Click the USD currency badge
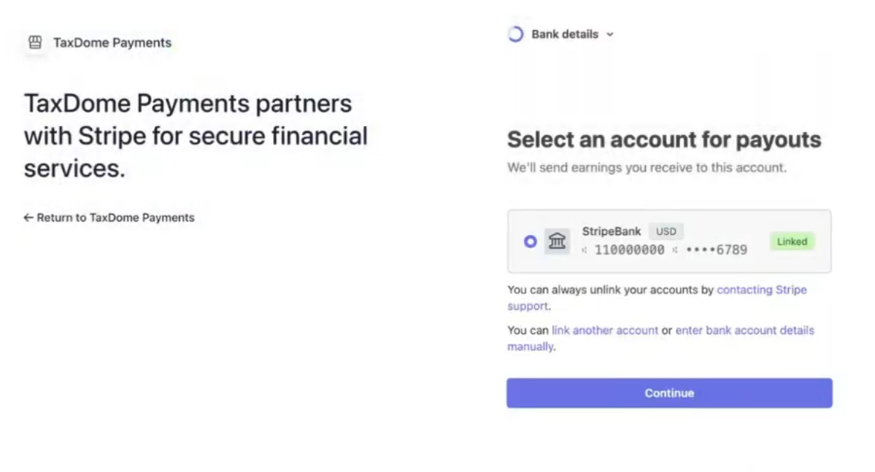The height and width of the screenshot is (472, 875). tap(666, 231)
